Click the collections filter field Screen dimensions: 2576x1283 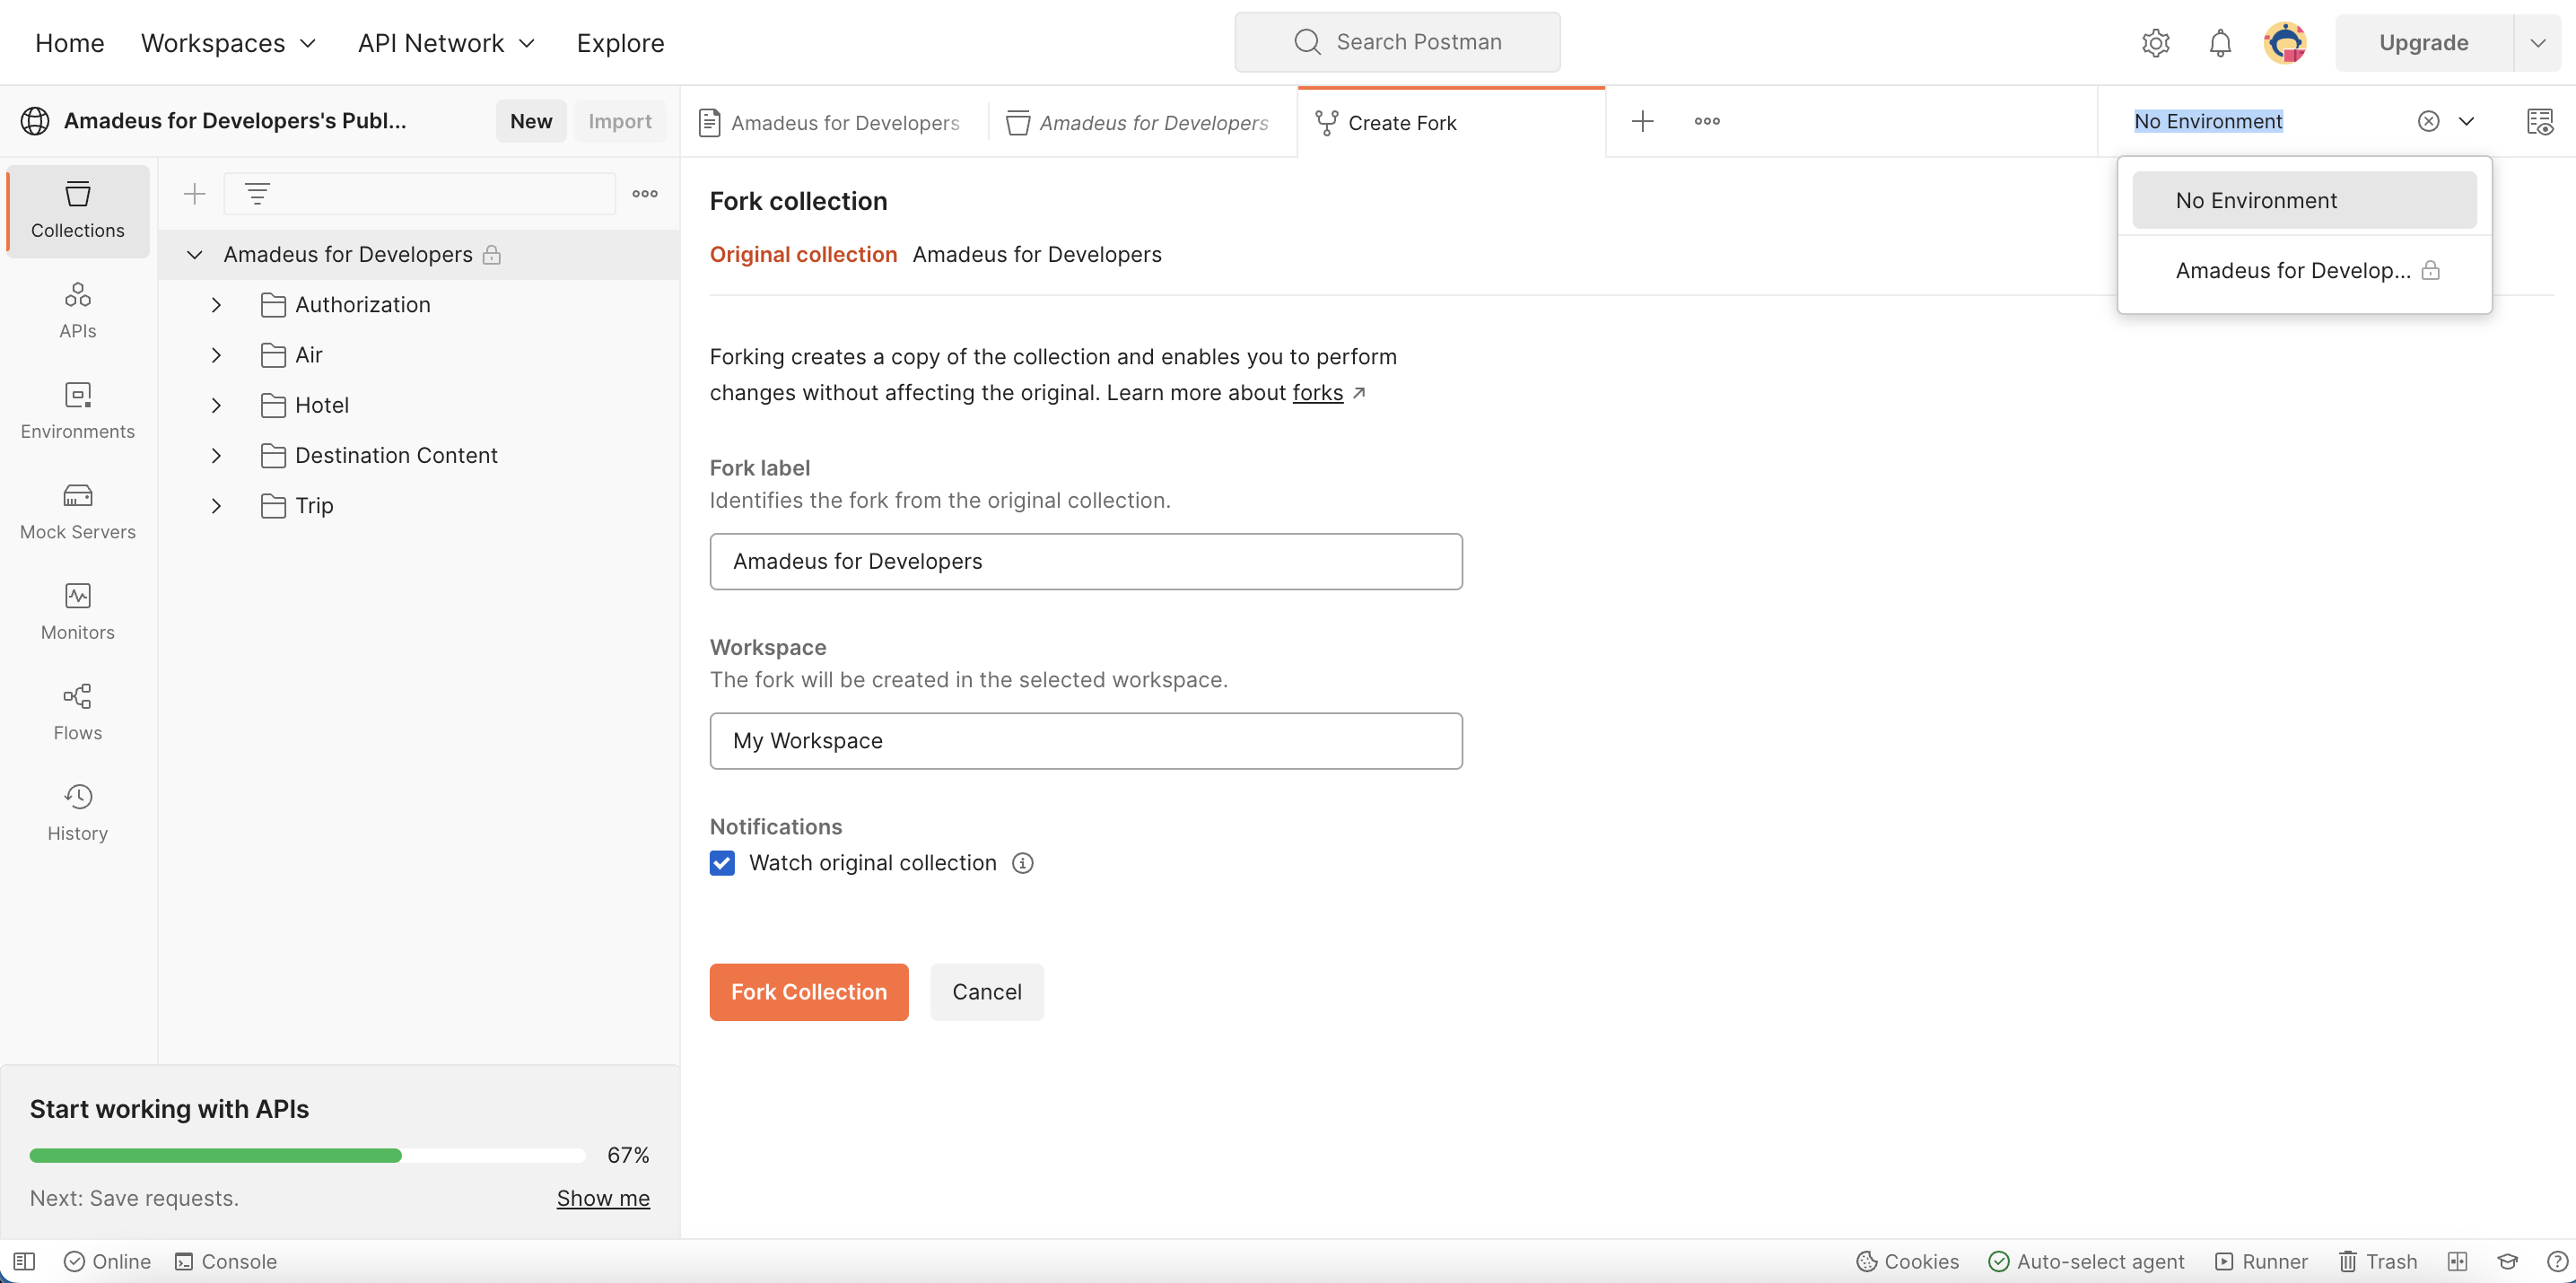419,194
